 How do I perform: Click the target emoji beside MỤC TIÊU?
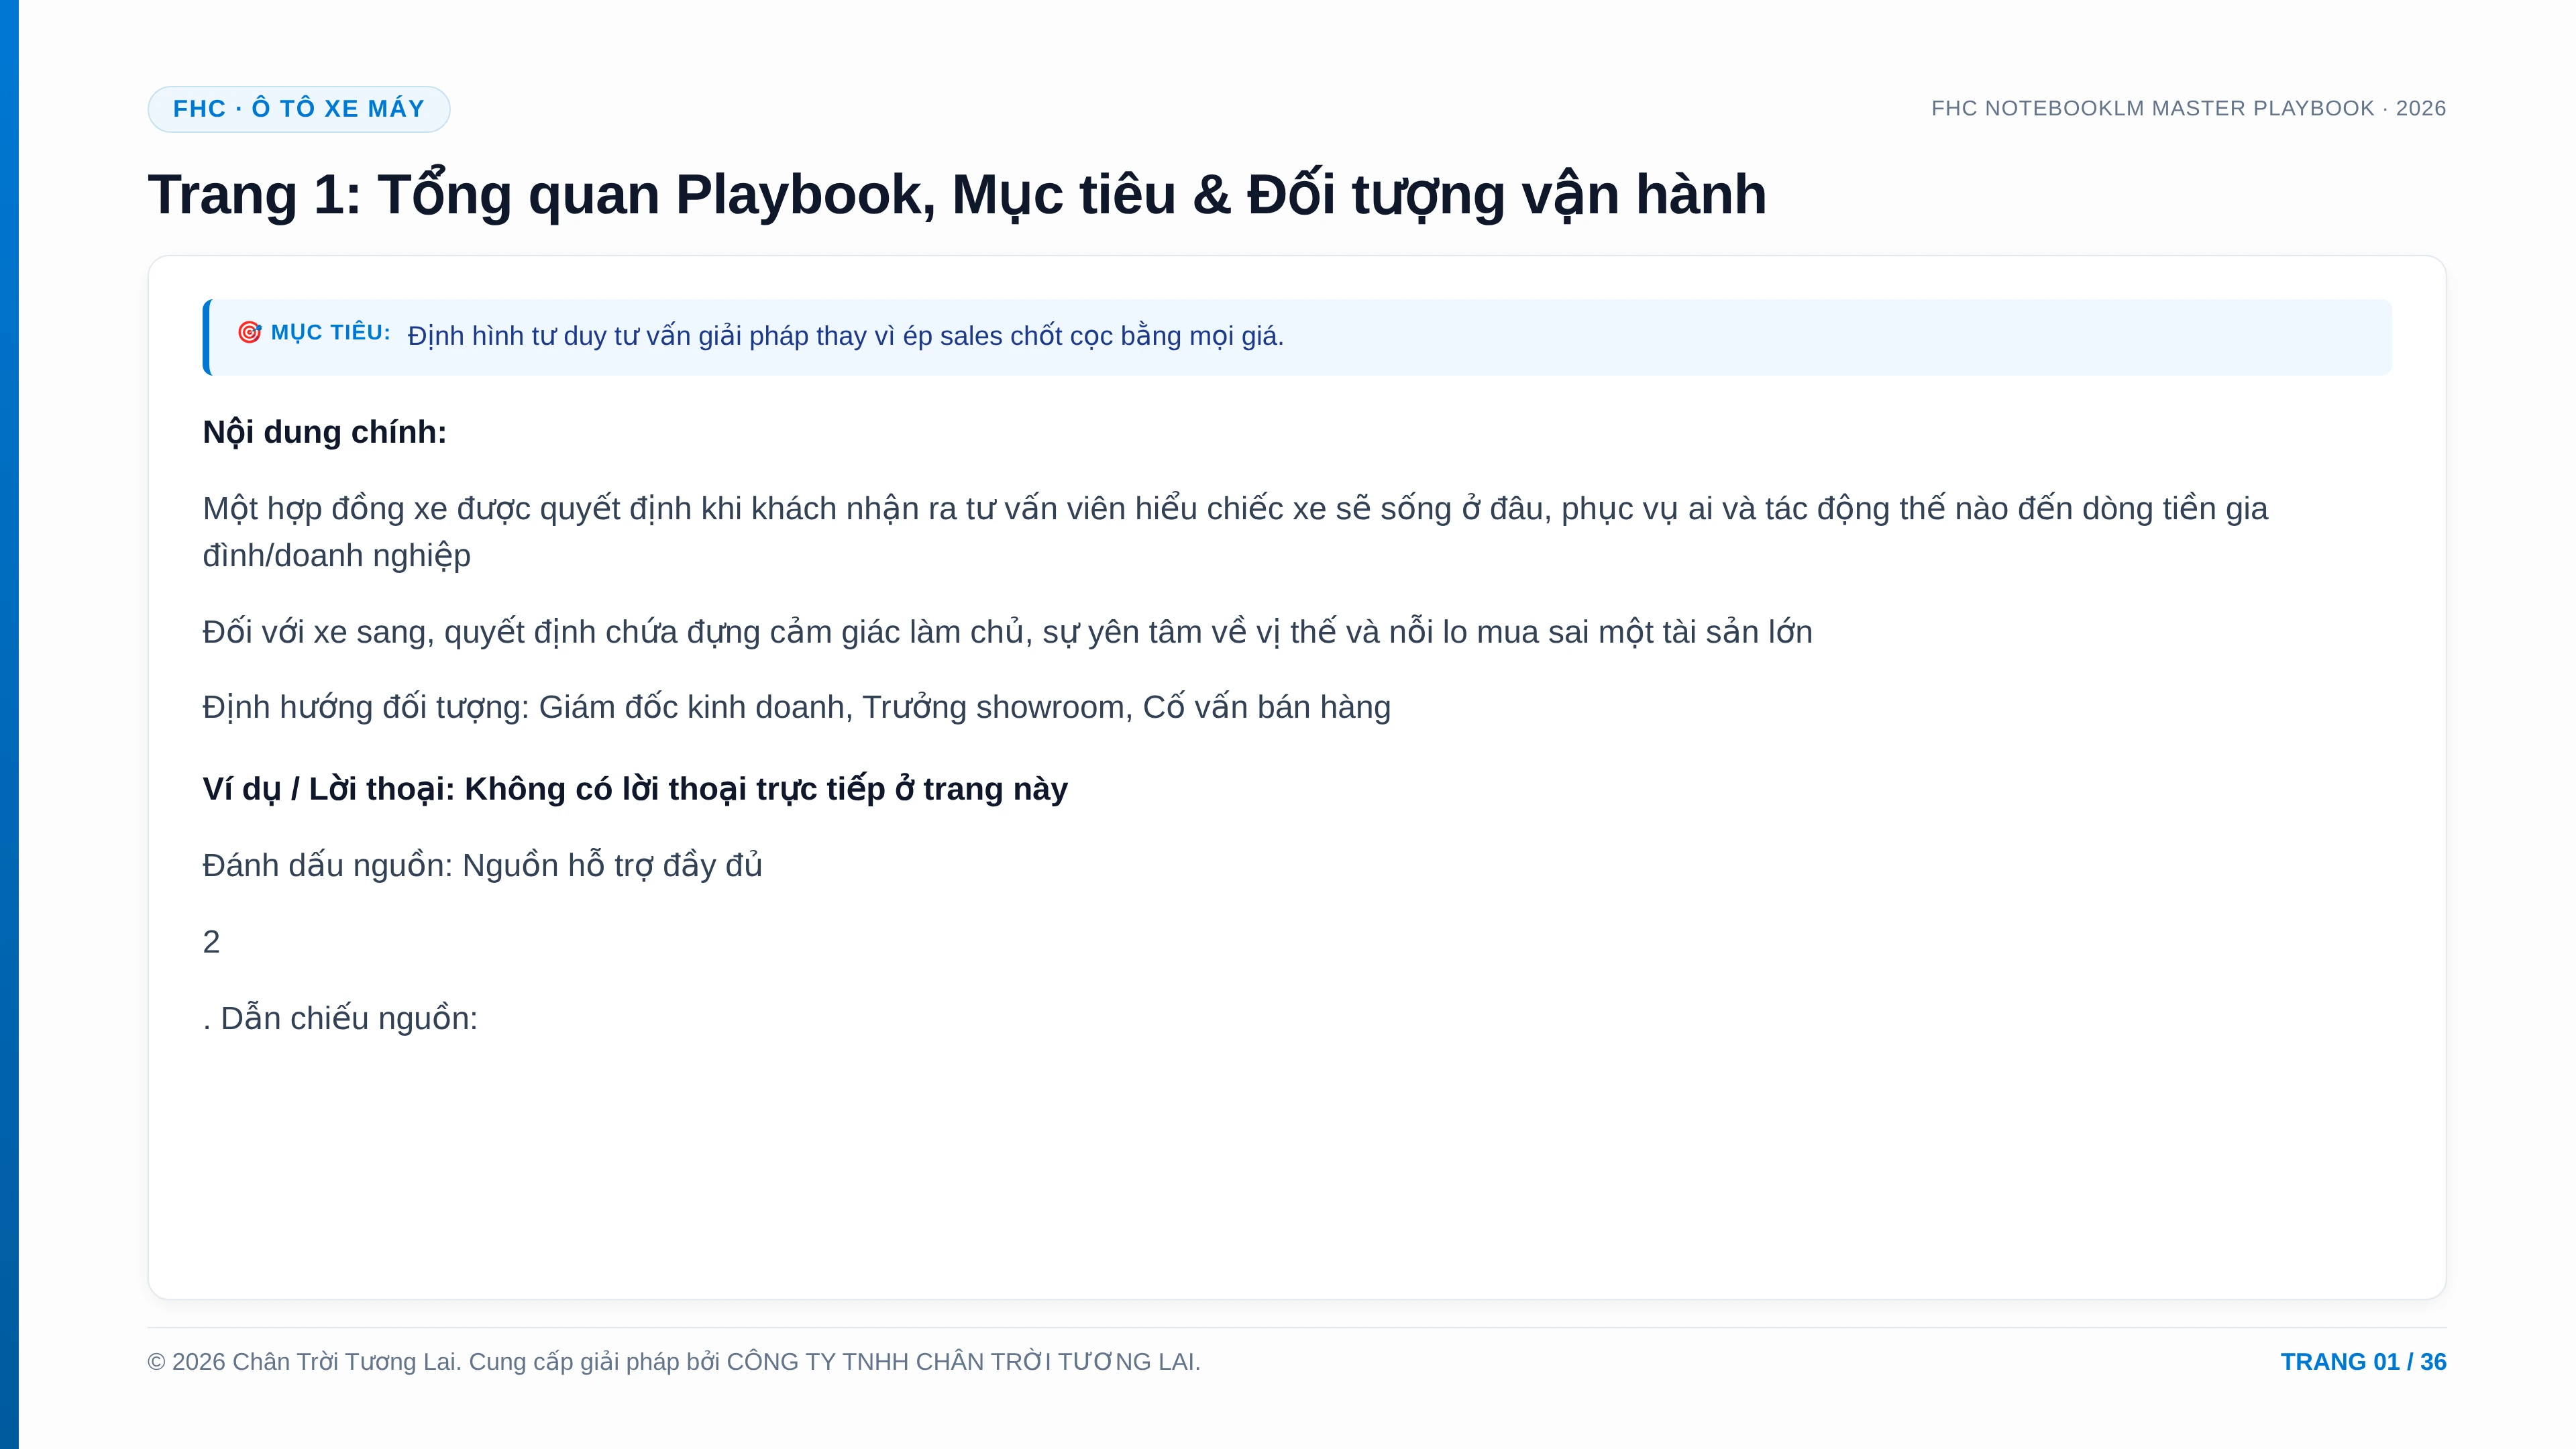click(249, 332)
